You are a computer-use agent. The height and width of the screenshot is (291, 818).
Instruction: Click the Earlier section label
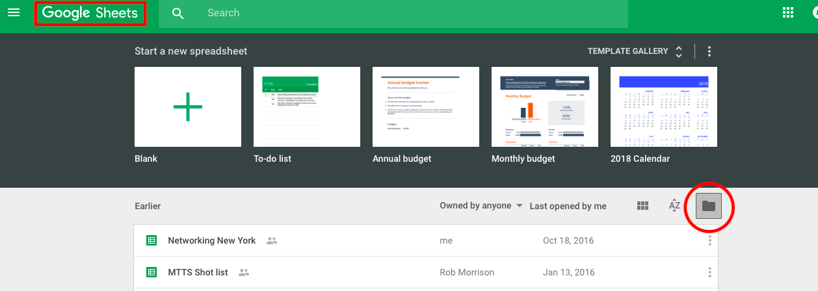pyautogui.click(x=148, y=206)
